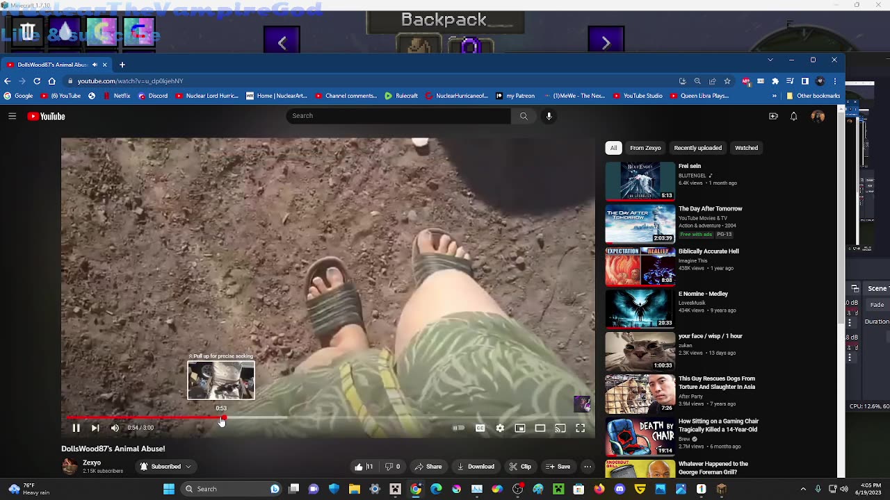Open Zexyo channel avatar
The height and width of the screenshot is (500, 890).
point(70,467)
